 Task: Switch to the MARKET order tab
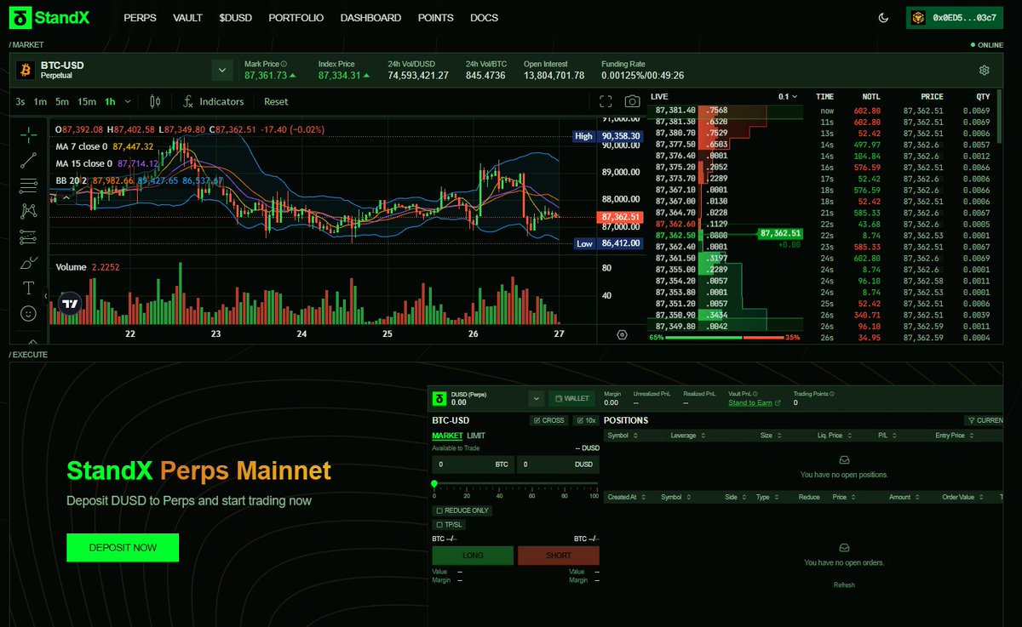click(x=447, y=436)
